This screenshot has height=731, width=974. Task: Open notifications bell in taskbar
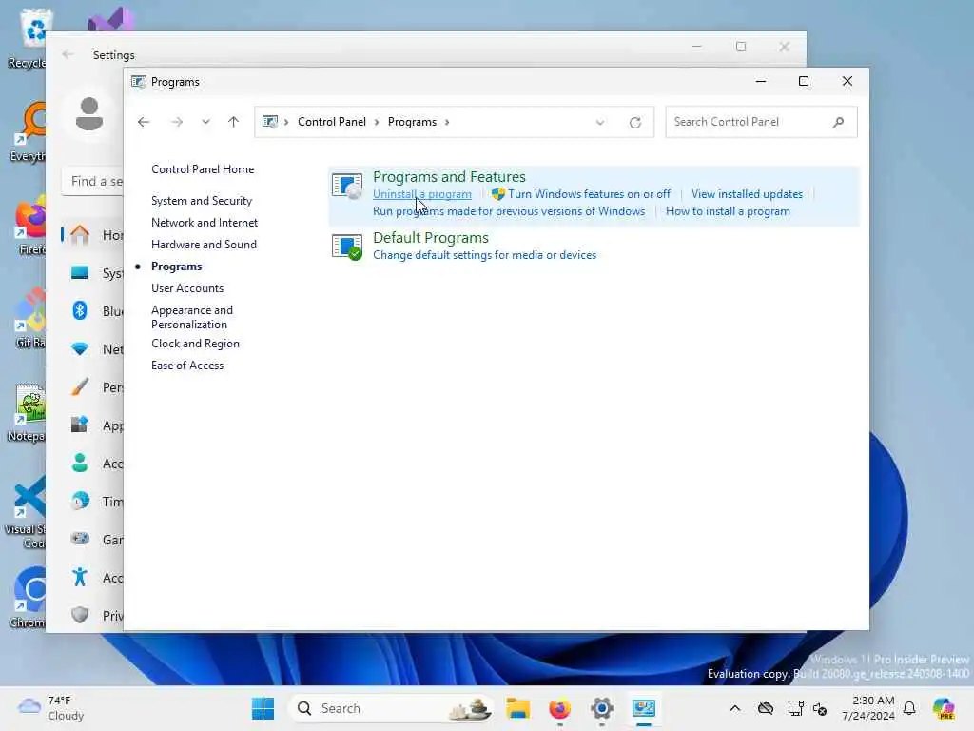(909, 708)
